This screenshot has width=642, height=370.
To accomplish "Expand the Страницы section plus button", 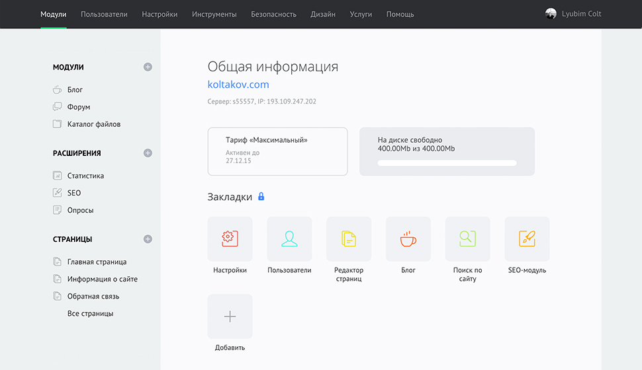I will 148,239.
